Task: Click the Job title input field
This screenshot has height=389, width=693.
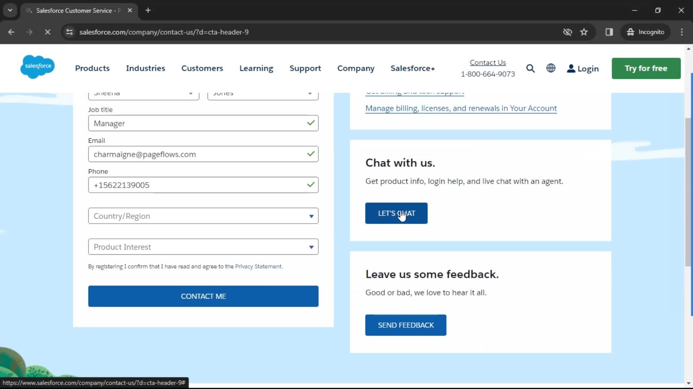Action: click(x=203, y=123)
